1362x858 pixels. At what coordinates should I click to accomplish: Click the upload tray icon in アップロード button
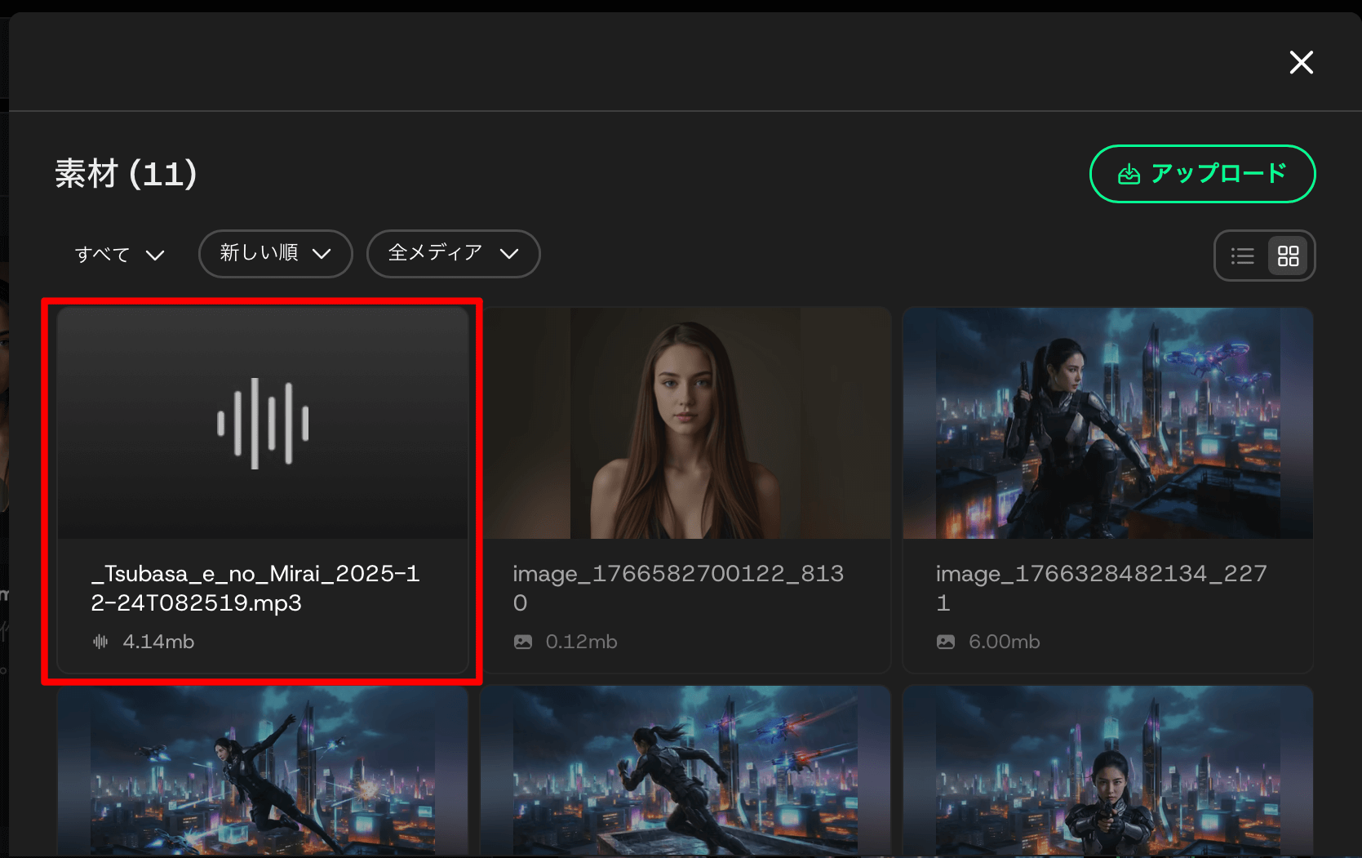tap(1129, 174)
